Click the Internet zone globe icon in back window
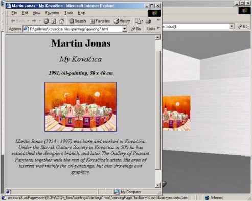 (x=207, y=198)
